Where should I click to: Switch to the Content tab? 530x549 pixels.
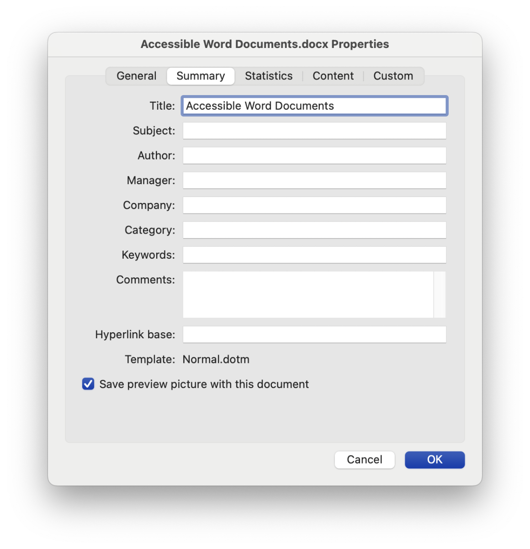(333, 76)
